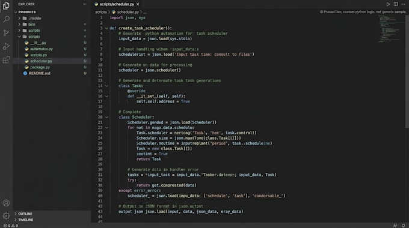Click the editor vertical scrollbar
409x228 pixels.
click(407, 71)
